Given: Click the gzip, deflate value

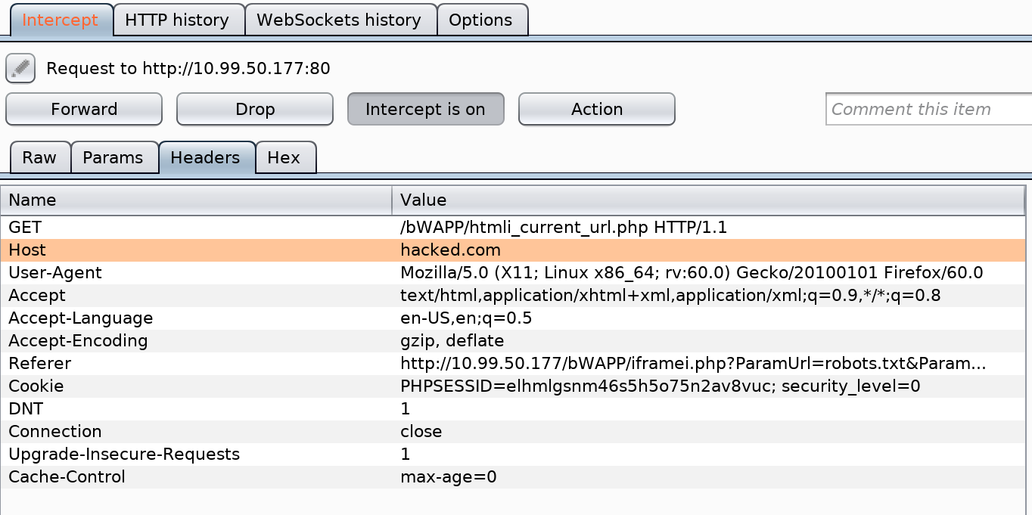Looking at the screenshot, I should tap(709, 340).
